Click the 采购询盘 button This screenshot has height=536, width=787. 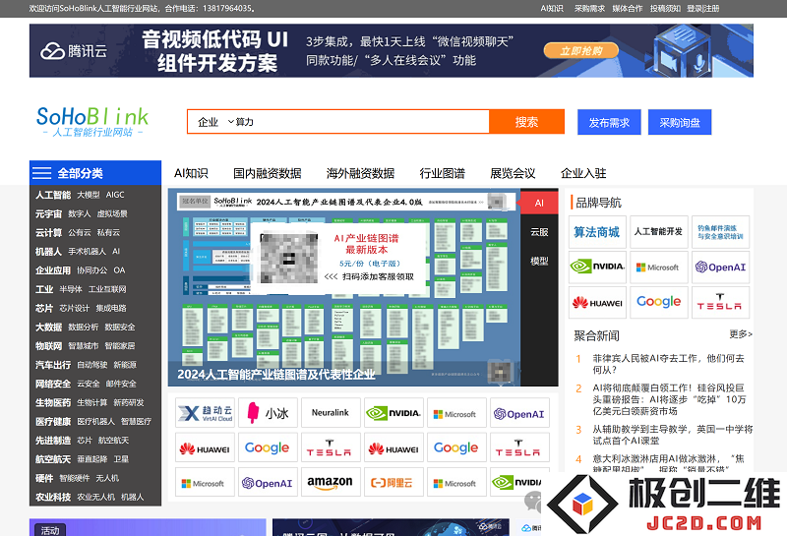(x=680, y=122)
